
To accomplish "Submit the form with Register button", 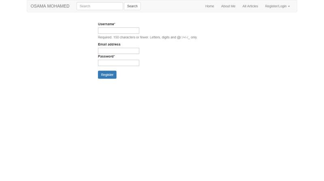I will click(107, 75).
